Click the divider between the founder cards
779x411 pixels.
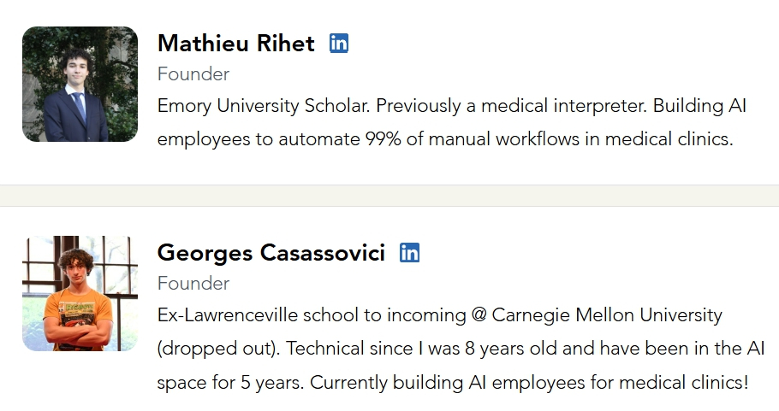(389, 196)
